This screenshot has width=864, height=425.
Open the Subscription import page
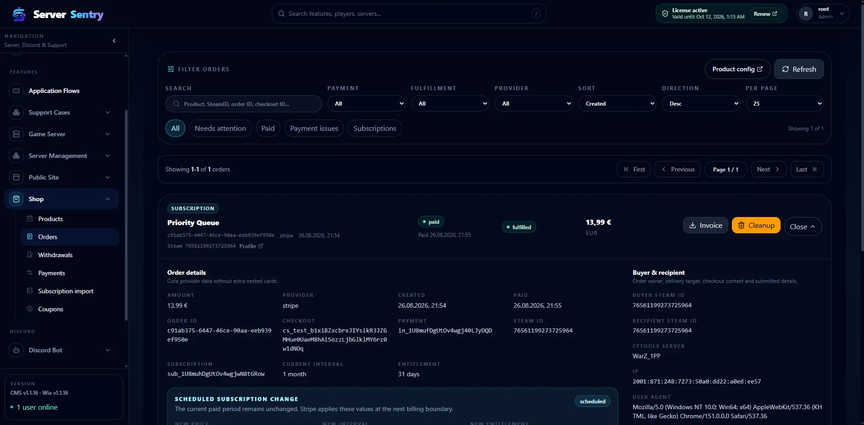(70, 291)
